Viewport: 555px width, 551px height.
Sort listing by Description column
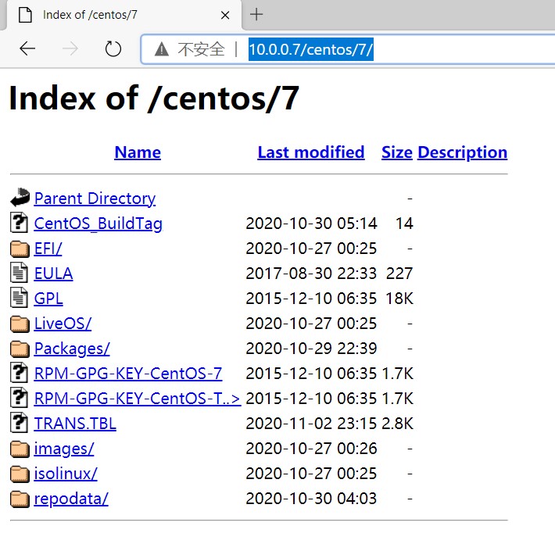462,152
